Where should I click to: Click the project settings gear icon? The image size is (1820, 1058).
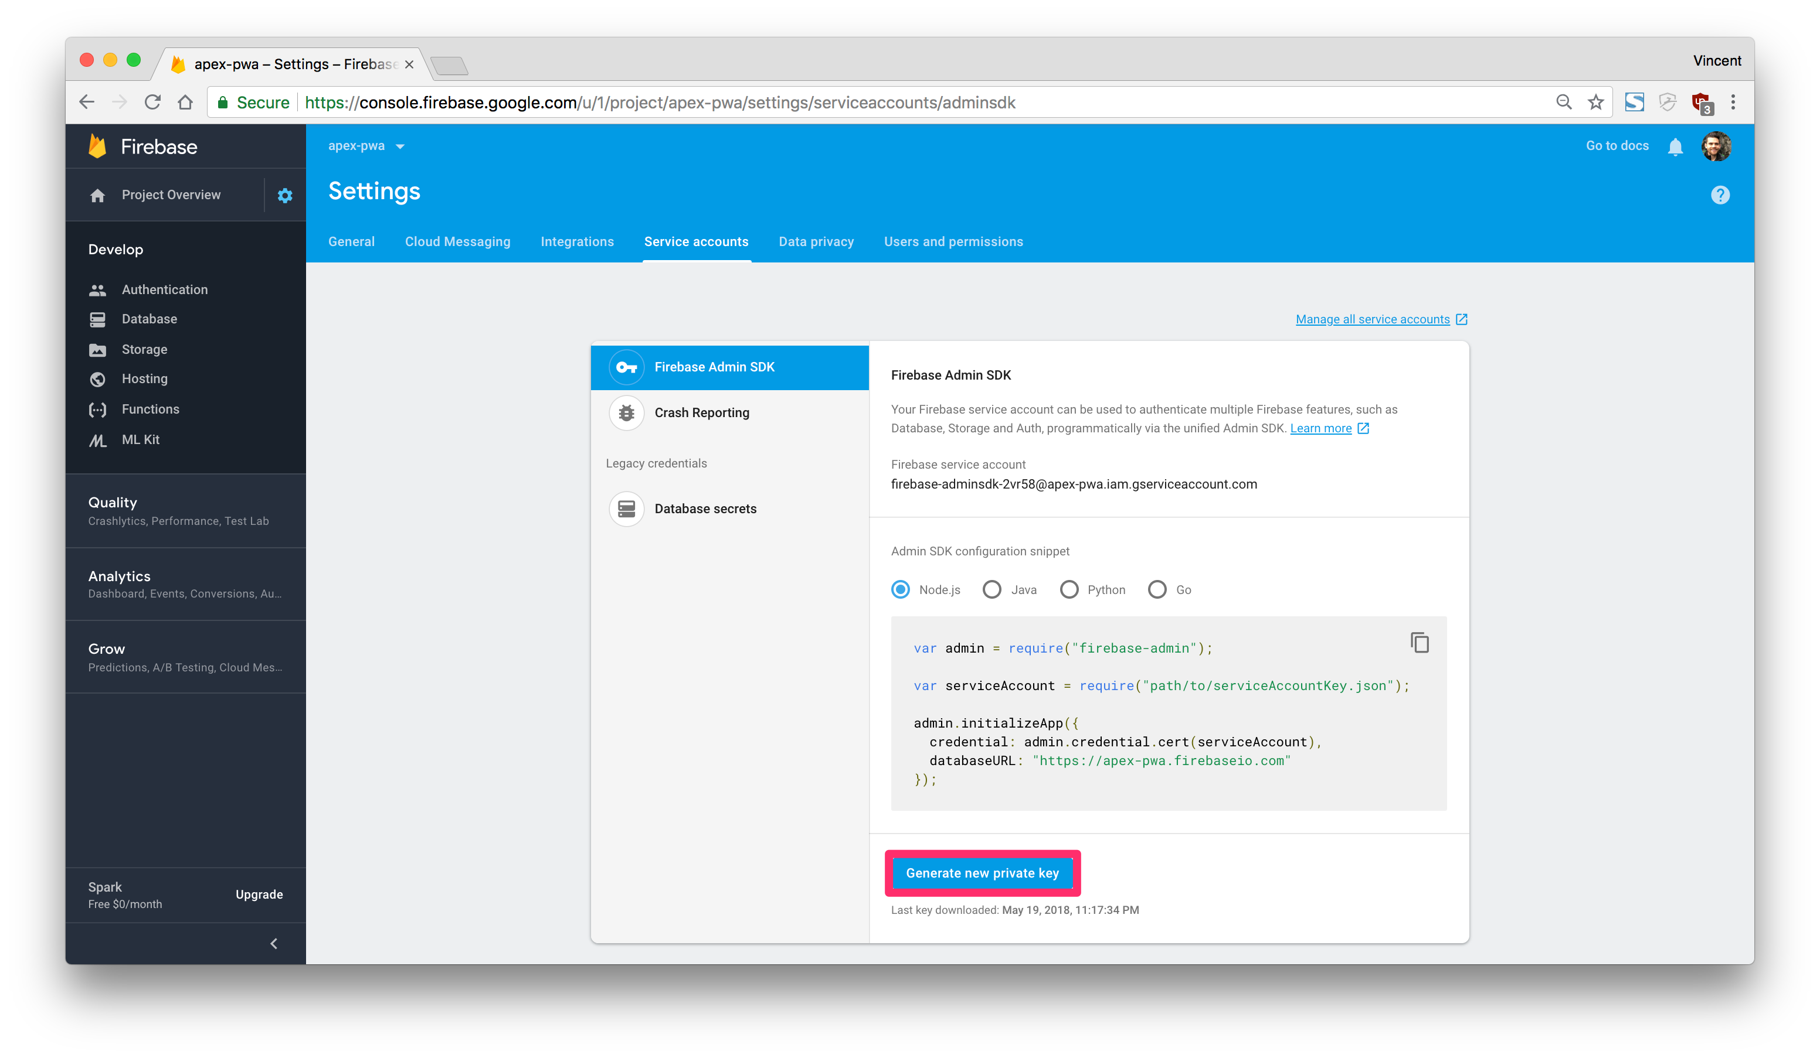click(284, 195)
